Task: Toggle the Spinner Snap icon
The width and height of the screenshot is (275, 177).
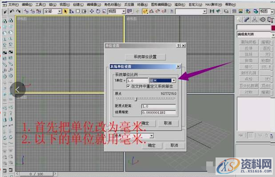Action: [164, 12]
